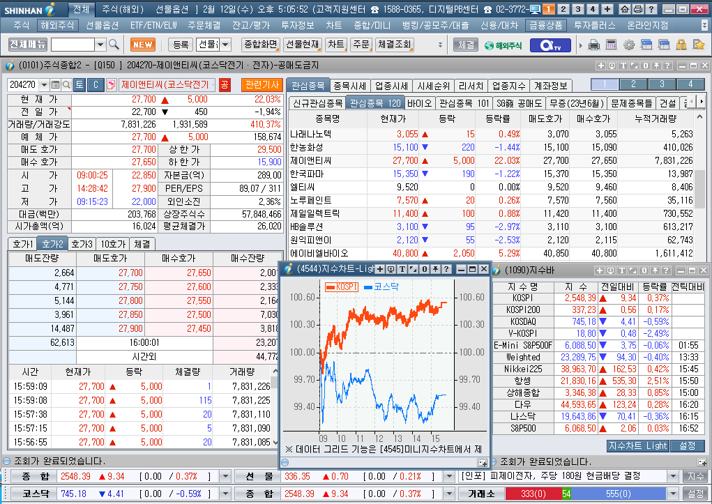Select watchlist page 3 button
This screenshot has height=504, width=712.
[x=662, y=84]
